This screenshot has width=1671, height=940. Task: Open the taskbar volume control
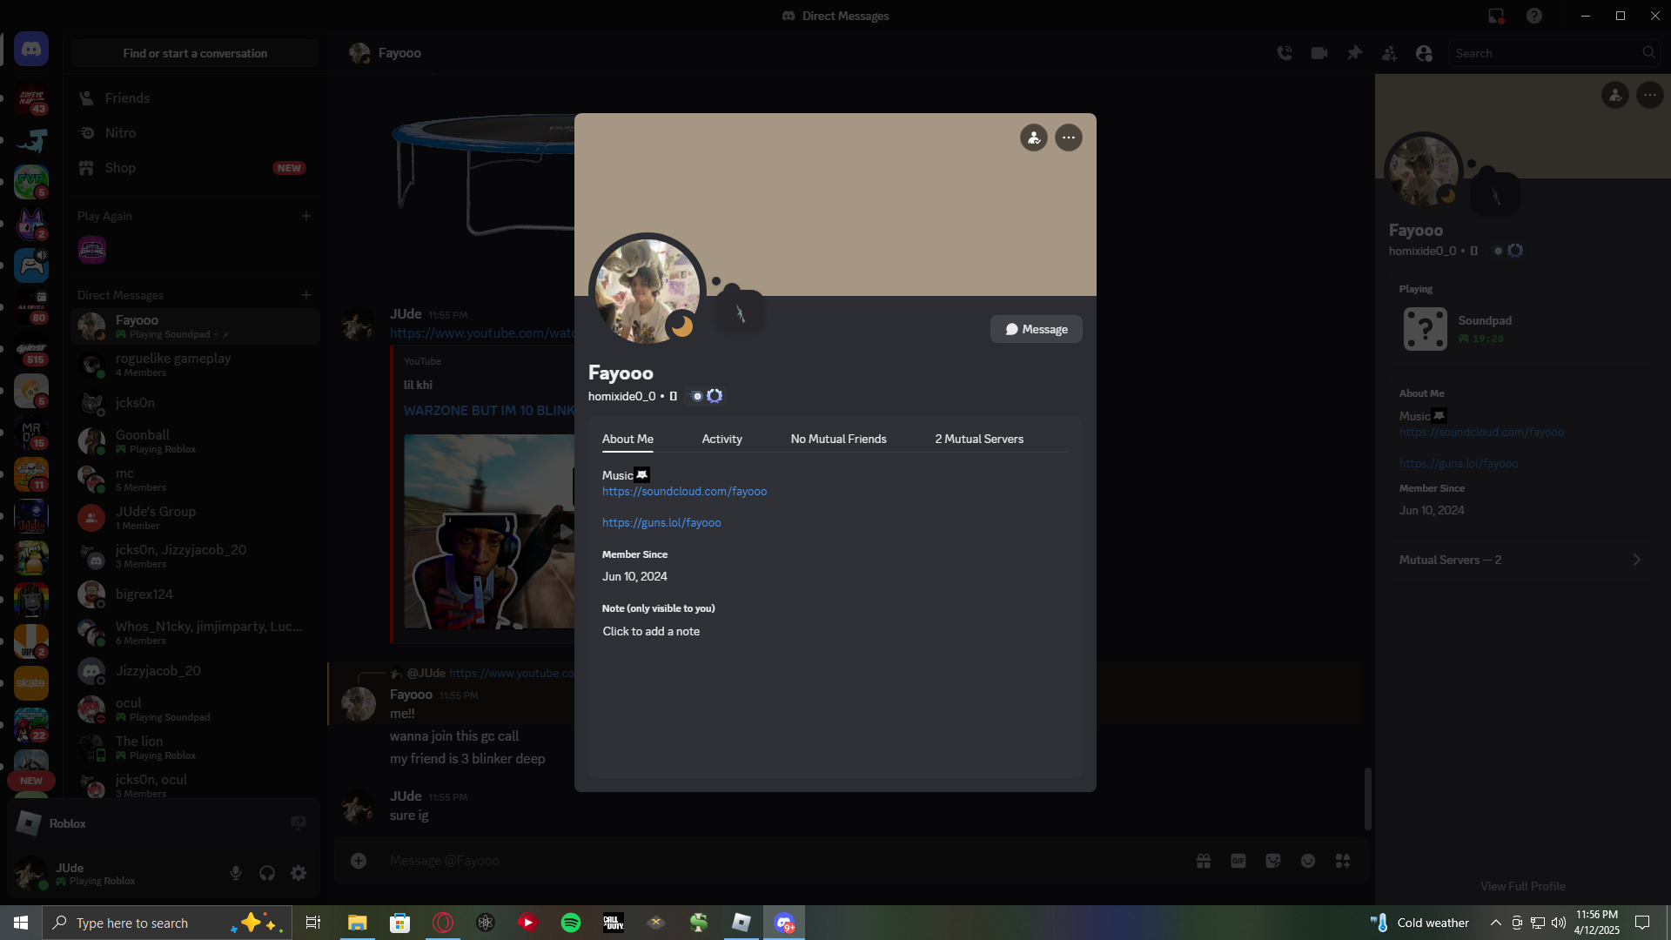pyautogui.click(x=1558, y=923)
